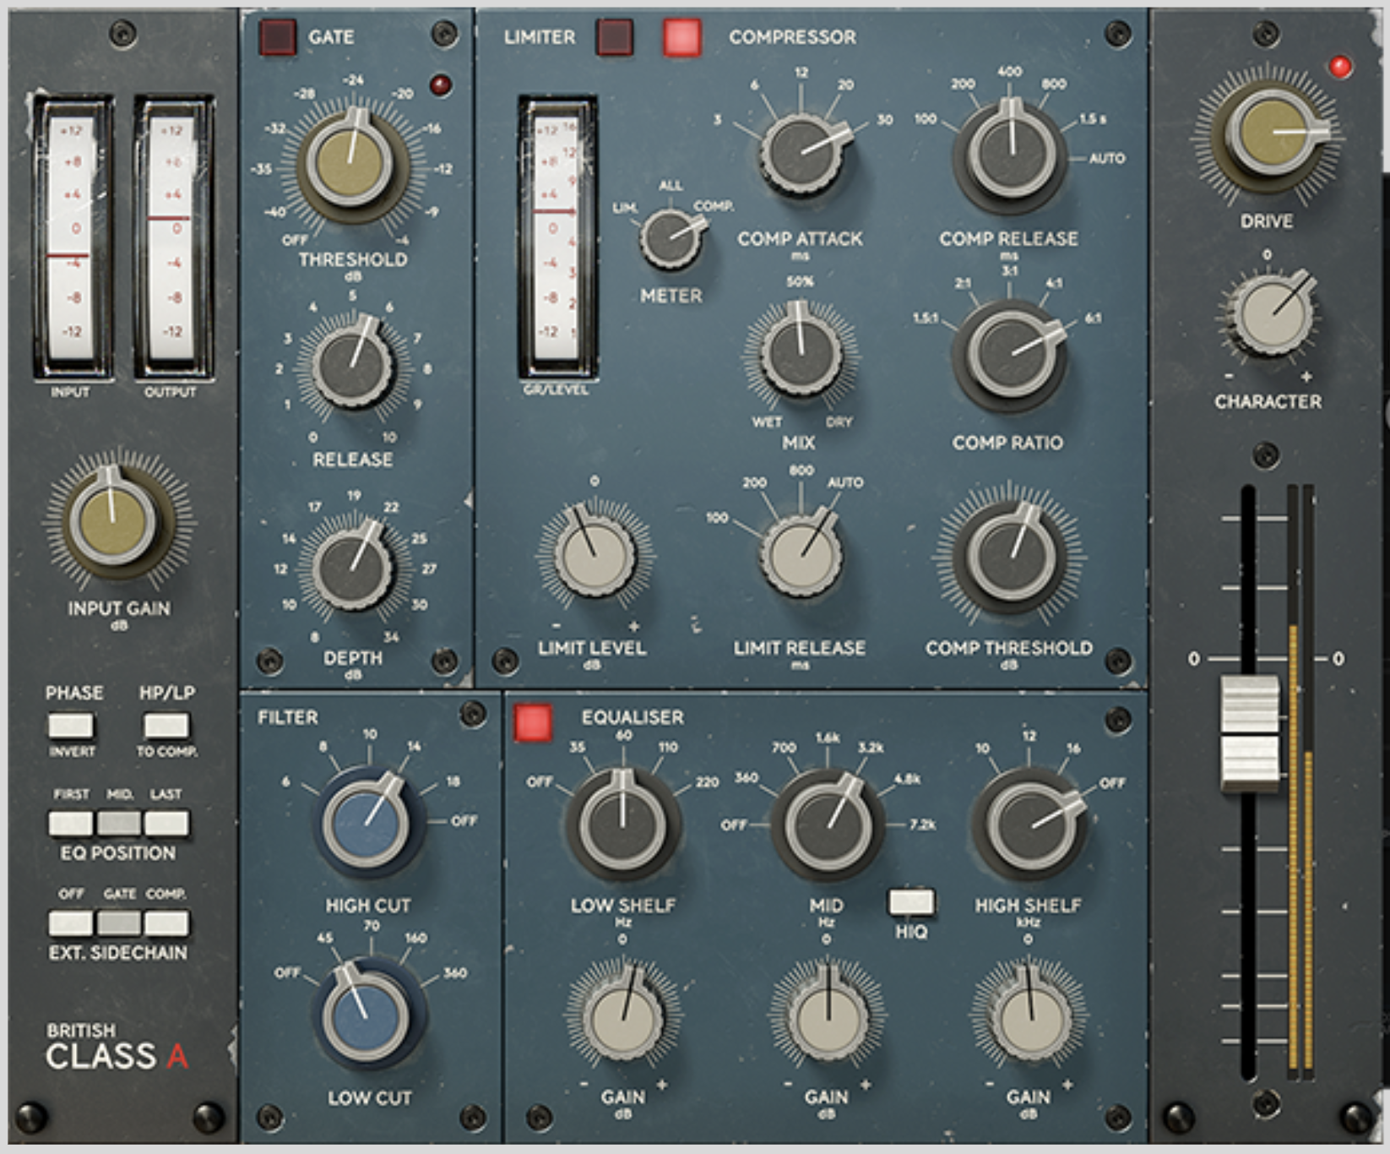Select EQ Position First
Image resolution: width=1390 pixels, height=1154 pixels.
tap(71, 822)
